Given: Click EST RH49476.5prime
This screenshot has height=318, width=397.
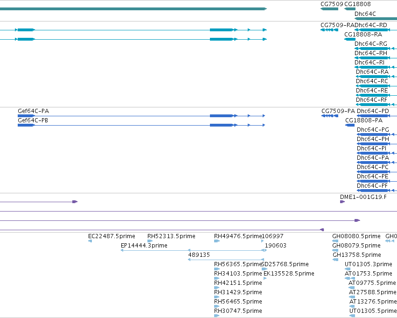Looking at the screenshot, I should pos(238,236).
